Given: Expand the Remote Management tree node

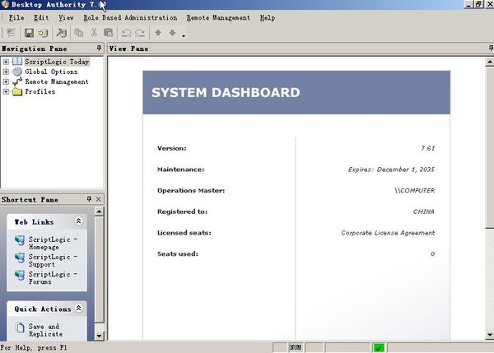Looking at the screenshot, I should 6,81.
